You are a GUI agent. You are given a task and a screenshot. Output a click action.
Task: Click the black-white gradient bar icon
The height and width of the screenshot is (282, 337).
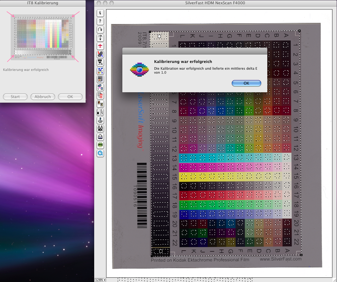[98, 112]
